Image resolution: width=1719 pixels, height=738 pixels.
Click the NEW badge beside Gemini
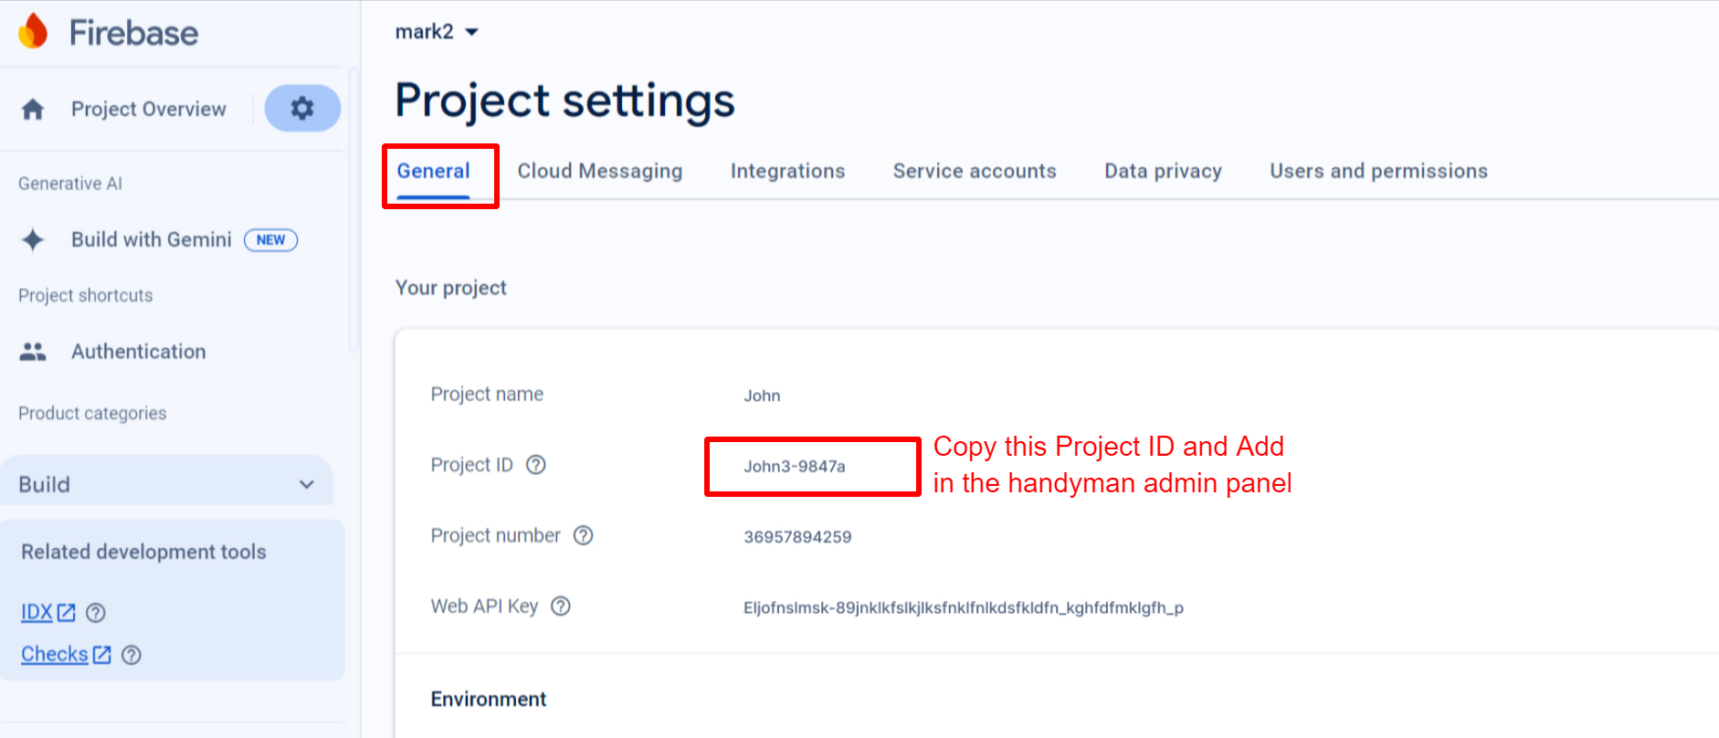pos(270,240)
